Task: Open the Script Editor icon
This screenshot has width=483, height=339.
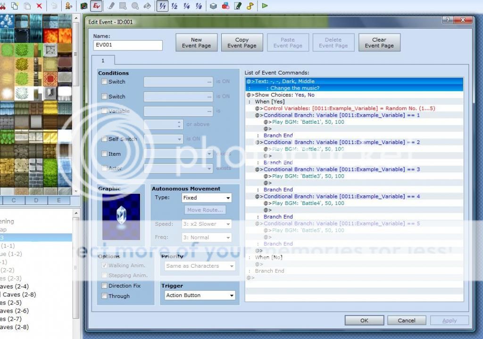Action: [x=238, y=6]
